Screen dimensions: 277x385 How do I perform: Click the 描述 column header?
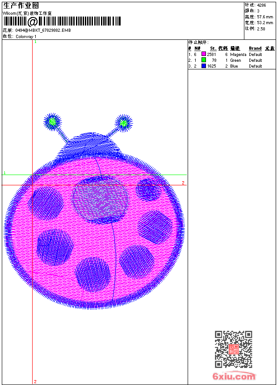(235, 48)
